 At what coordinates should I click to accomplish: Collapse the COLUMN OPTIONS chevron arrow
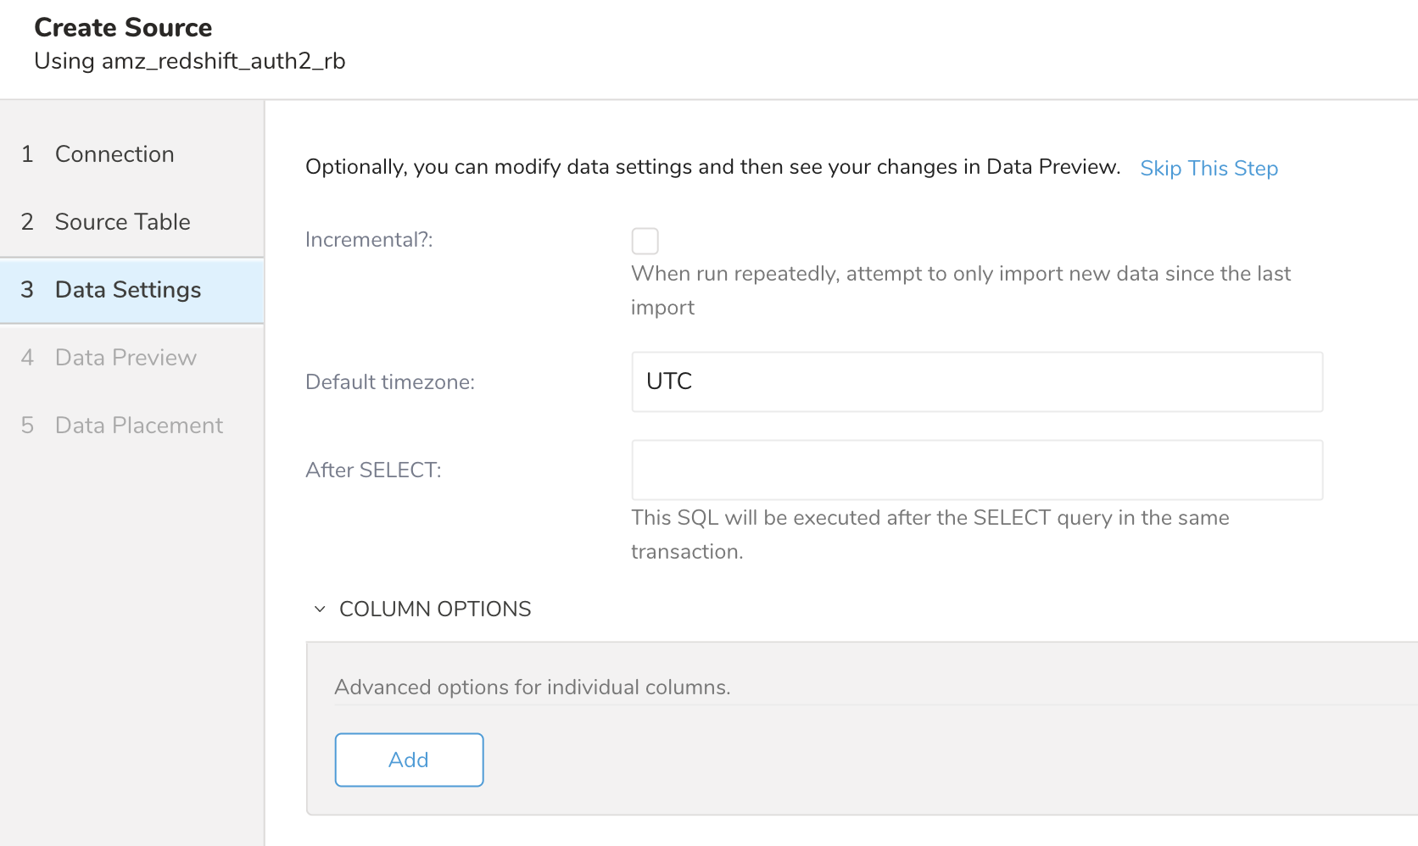pos(320,609)
